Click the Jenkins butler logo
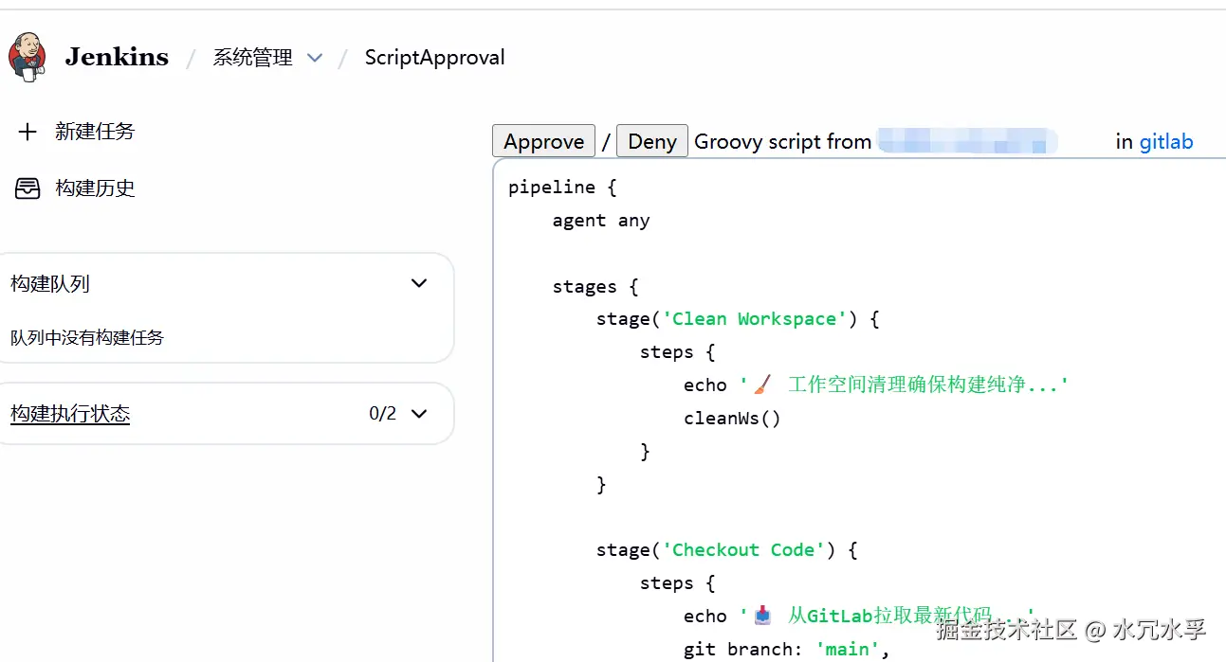Screen dimensions: 1226x662 click(27, 57)
